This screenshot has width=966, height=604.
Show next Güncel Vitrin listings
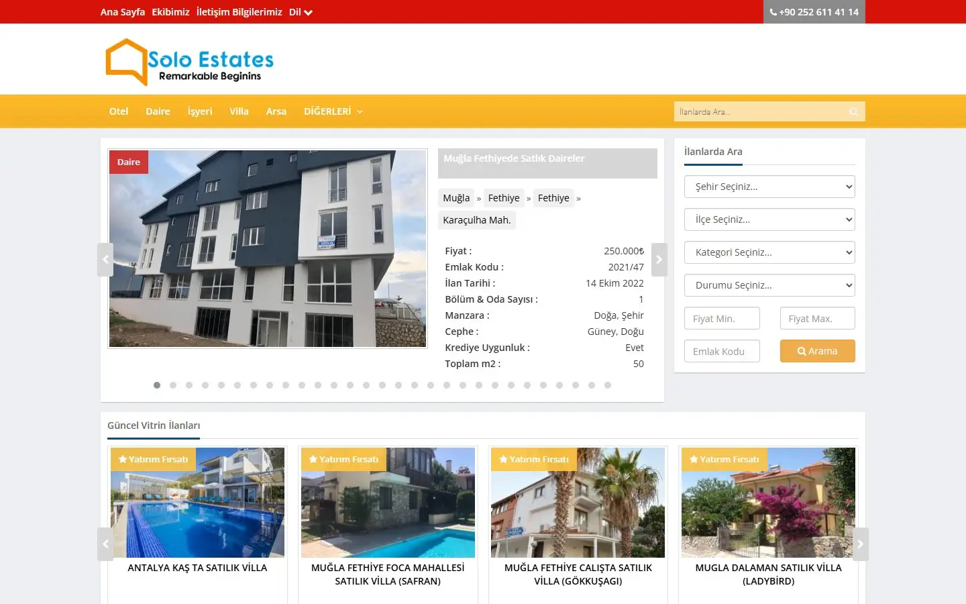click(861, 544)
